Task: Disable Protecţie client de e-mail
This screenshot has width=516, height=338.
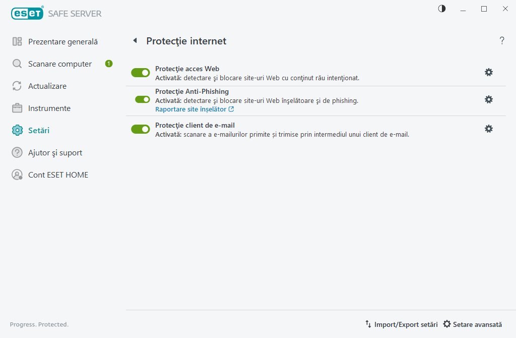Action: [140, 129]
